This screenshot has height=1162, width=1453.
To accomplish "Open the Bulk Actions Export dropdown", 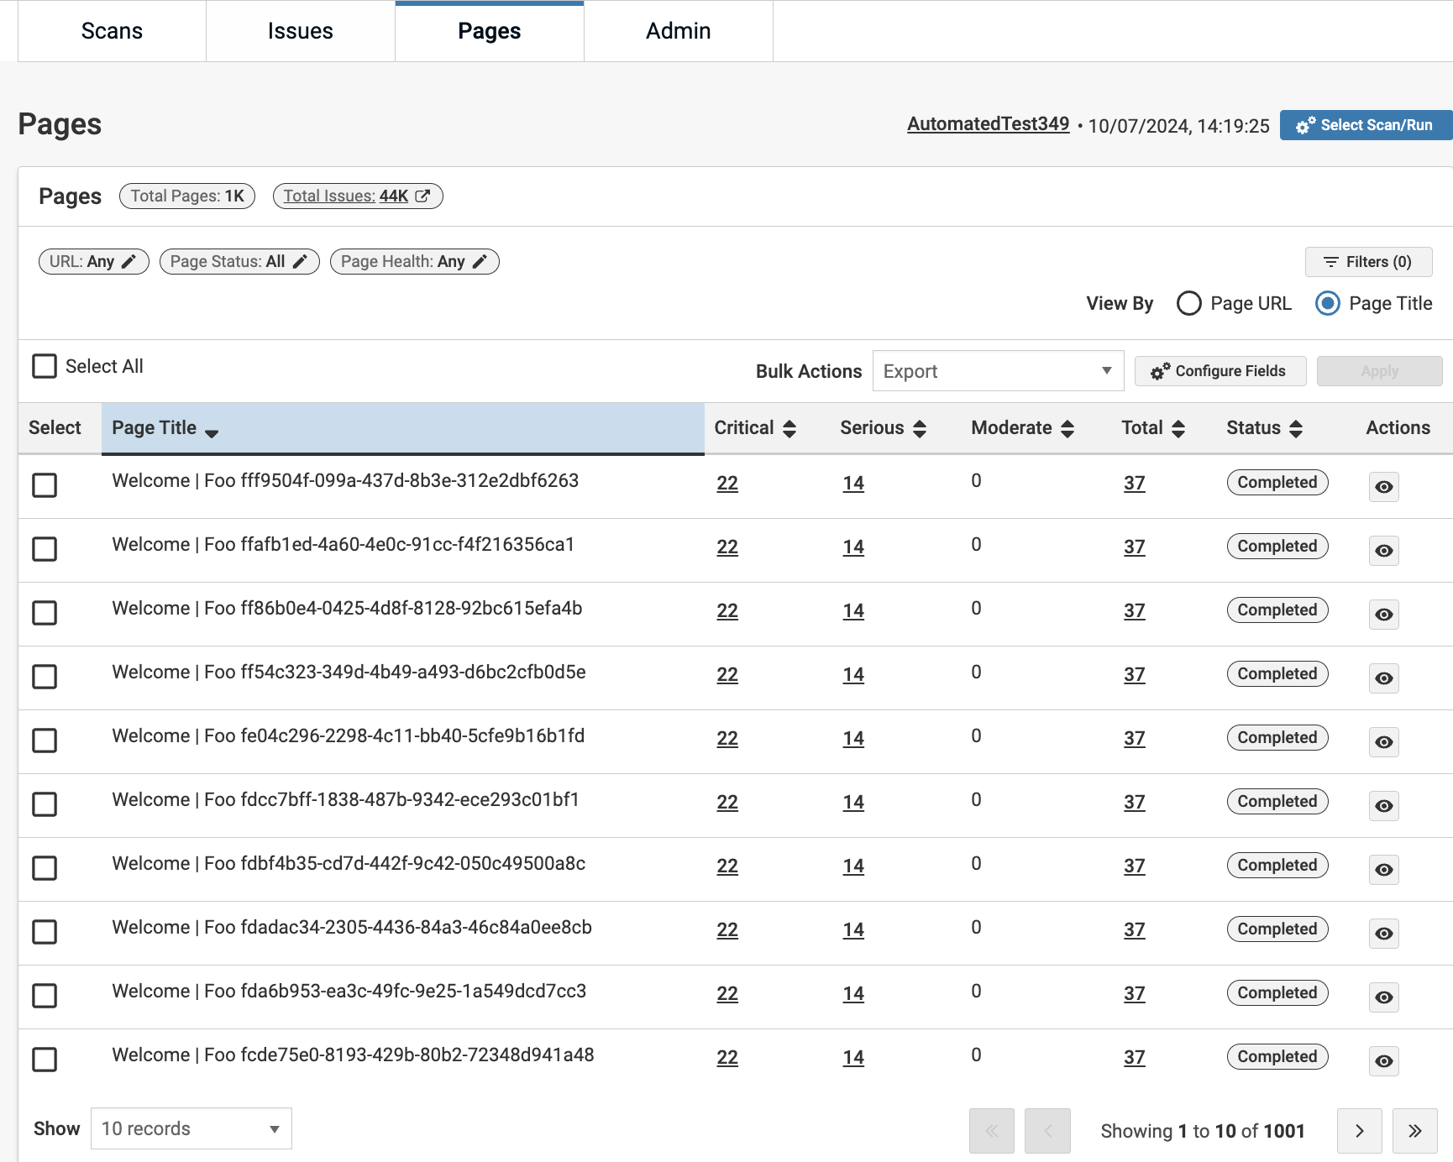I will pos(998,371).
